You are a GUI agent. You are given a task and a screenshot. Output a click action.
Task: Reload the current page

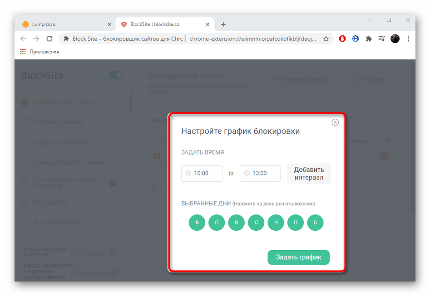click(x=50, y=39)
